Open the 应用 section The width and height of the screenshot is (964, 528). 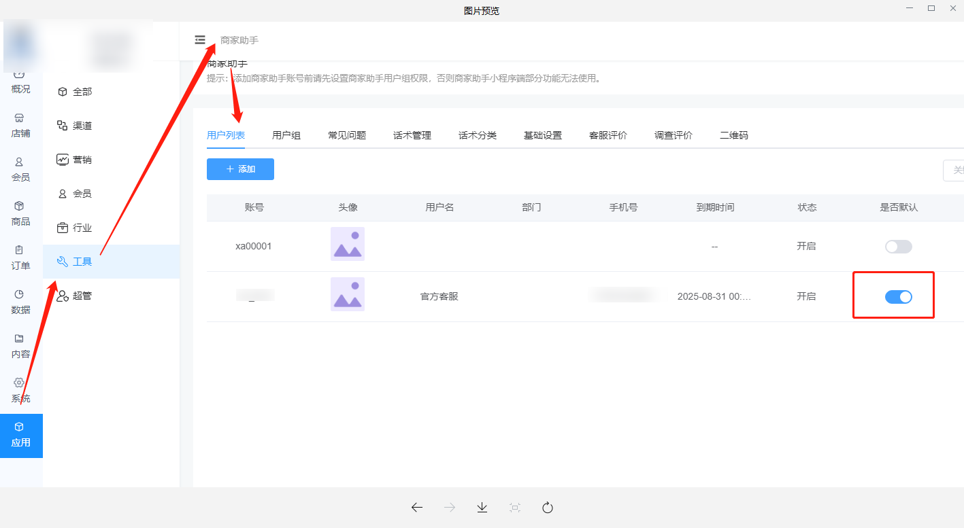(20, 436)
